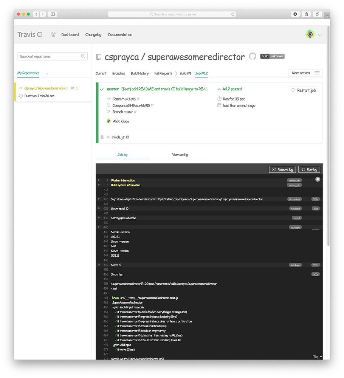This screenshot has width=344, height=378.
Task: Click the install.npm log tag
Action: point(295,265)
